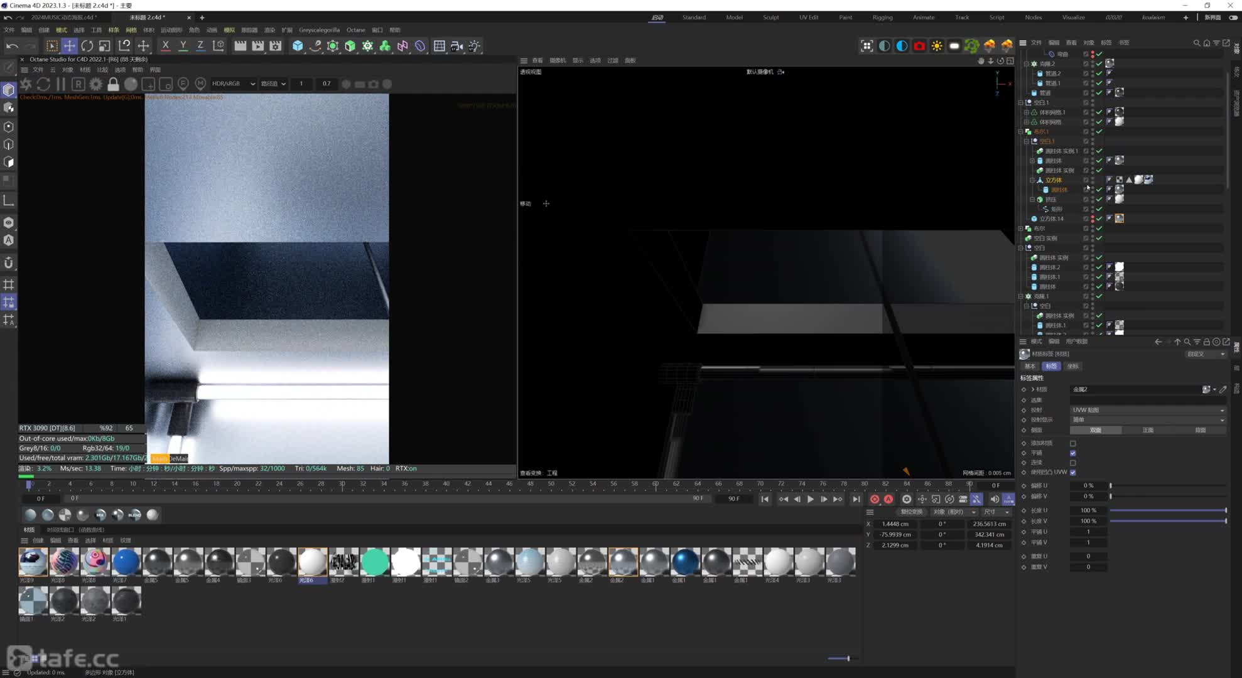Screen dimensions: 1242x678
Task: Open the Greyscalegorilla menu
Action: click(x=319, y=30)
